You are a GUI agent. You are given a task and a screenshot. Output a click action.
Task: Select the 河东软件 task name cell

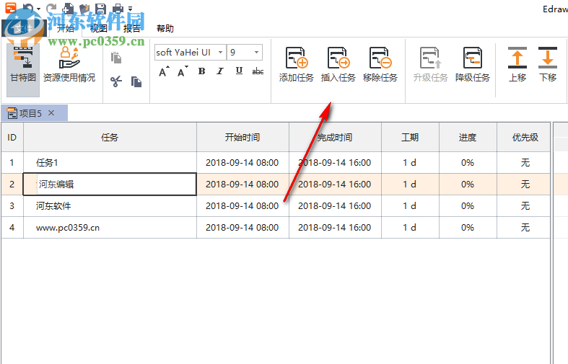point(110,206)
